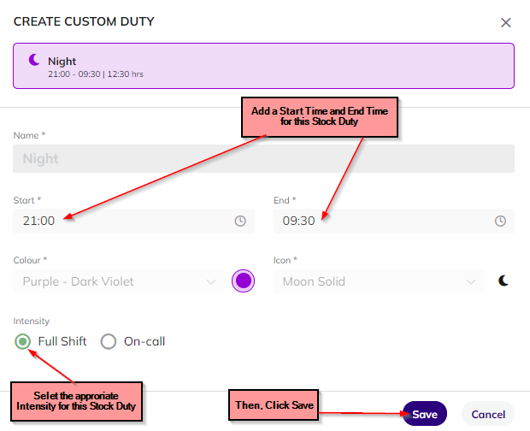Select the Full Shift intensity

pyautogui.click(x=23, y=341)
